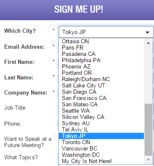Pick Salt Lake City UT
This screenshot has width=154, height=166.
click(101, 85)
